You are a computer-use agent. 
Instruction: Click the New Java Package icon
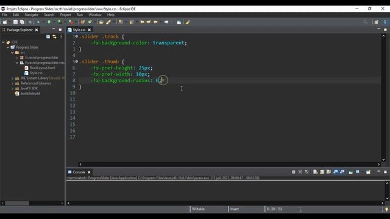tap(83, 22)
